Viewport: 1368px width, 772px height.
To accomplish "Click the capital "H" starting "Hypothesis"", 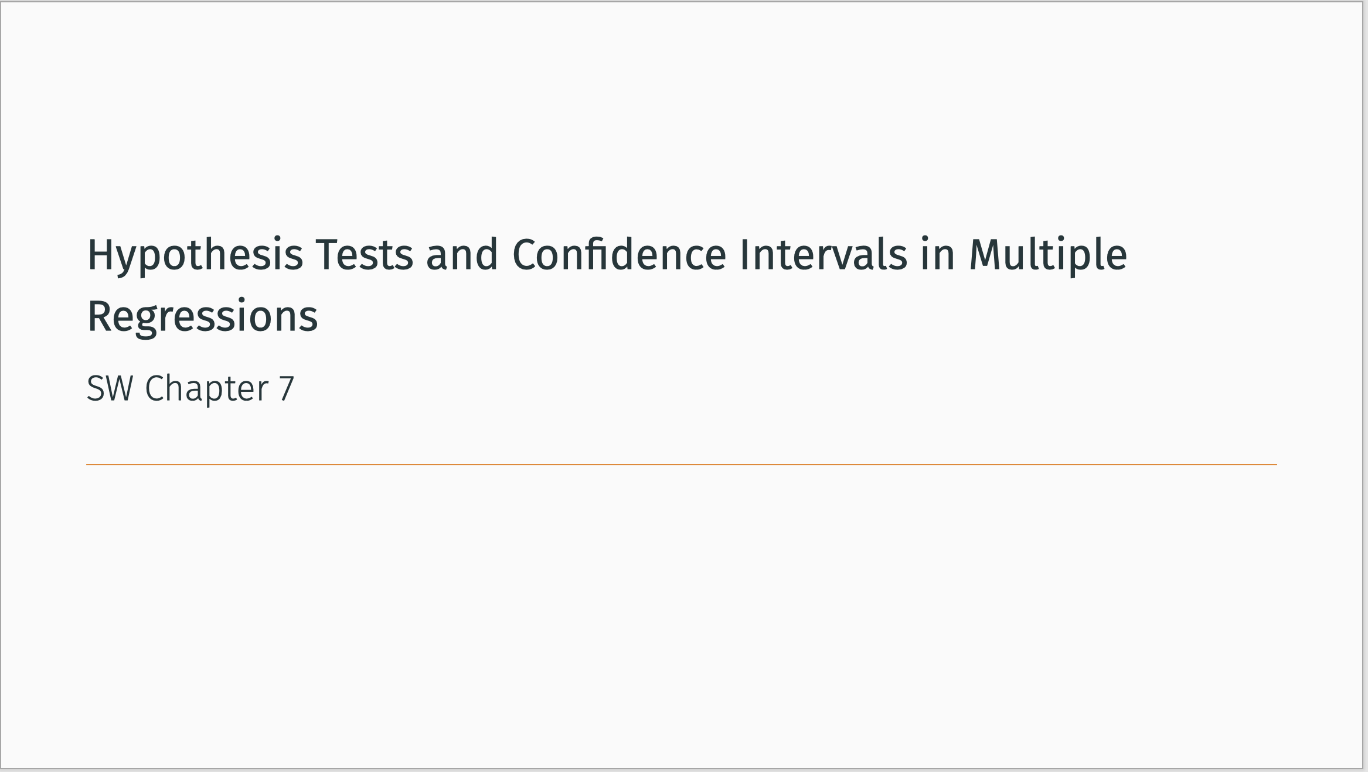I will point(100,255).
